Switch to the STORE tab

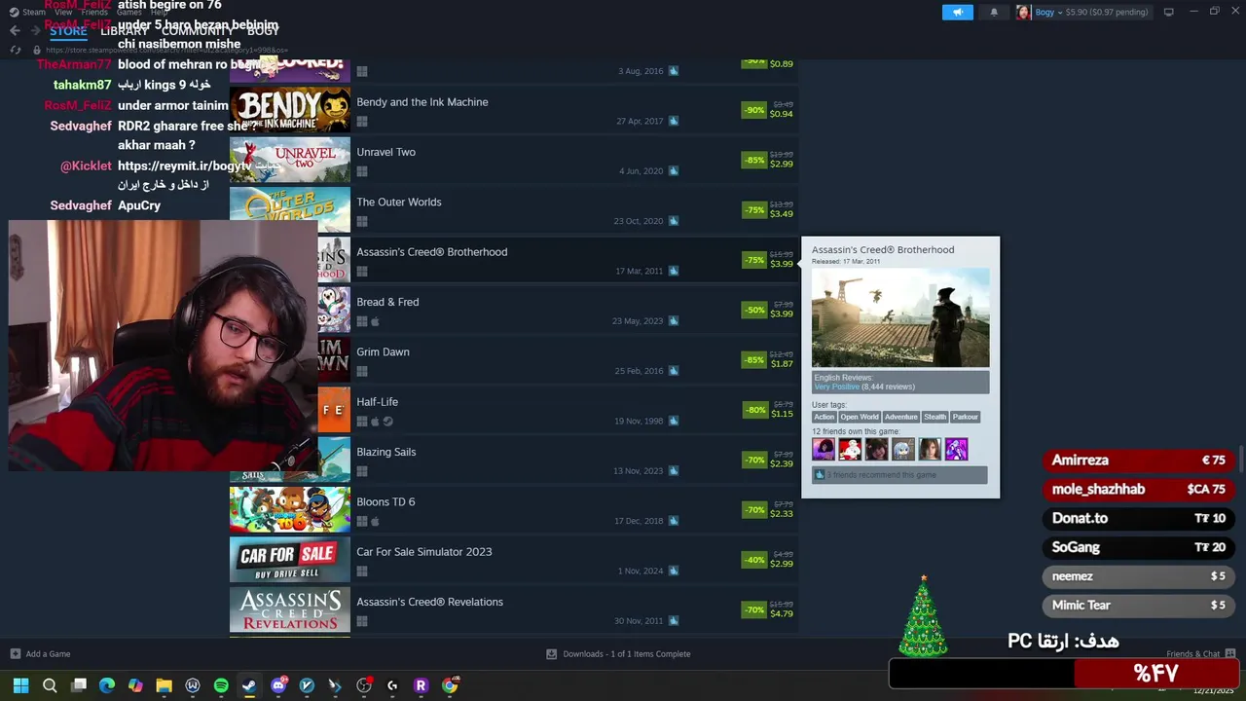click(68, 31)
